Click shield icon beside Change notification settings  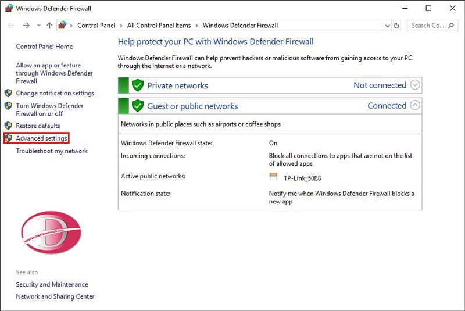pyautogui.click(x=8, y=93)
